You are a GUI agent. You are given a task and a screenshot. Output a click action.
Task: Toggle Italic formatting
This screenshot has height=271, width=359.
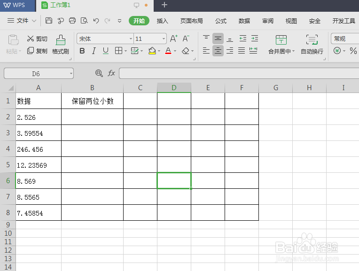(x=94, y=51)
